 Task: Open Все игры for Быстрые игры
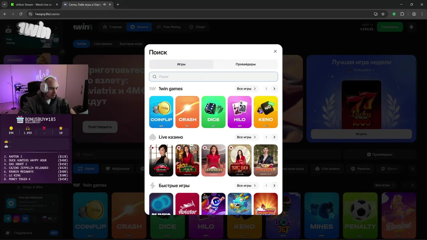[247, 185]
